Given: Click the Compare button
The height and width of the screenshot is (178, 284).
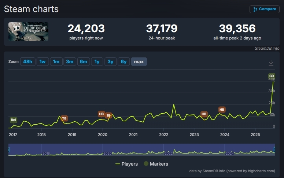Looking at the screenshot, I should click(x=265, y=9).
